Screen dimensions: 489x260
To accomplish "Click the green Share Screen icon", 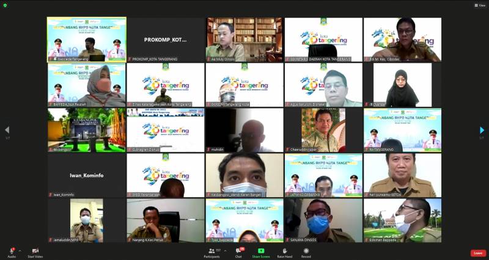I will pyautogui.click(x=261, y=251).
